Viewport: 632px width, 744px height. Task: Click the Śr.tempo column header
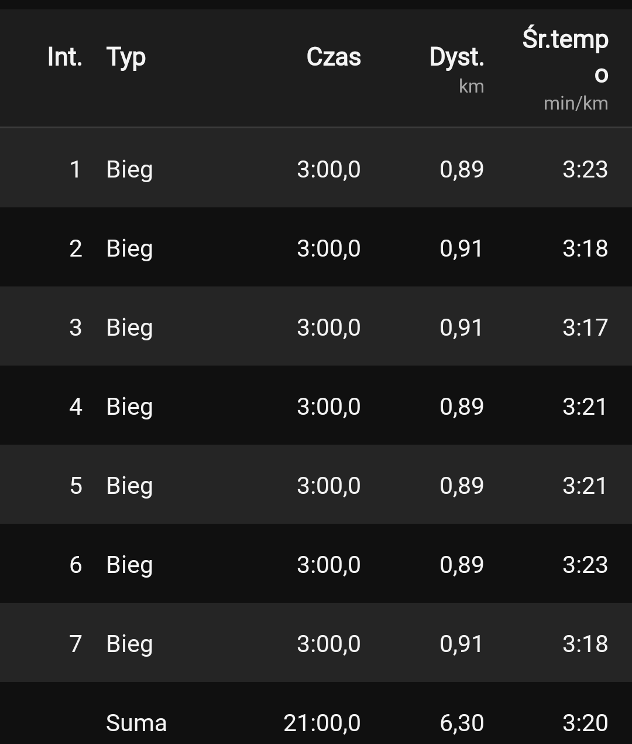coord(565,56)
